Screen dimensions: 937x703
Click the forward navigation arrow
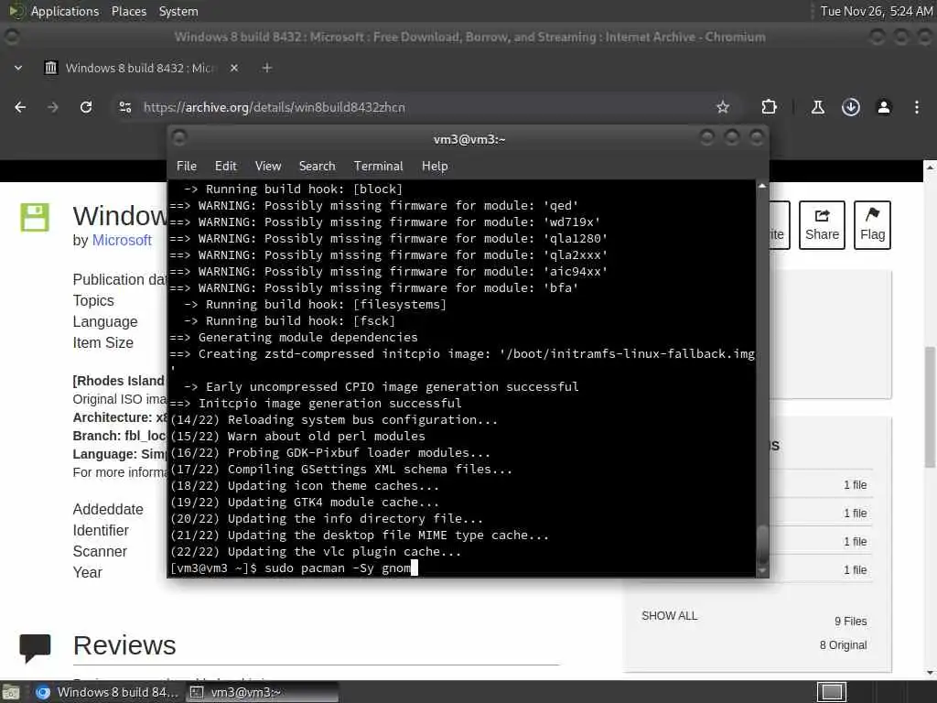click(52, 107)
